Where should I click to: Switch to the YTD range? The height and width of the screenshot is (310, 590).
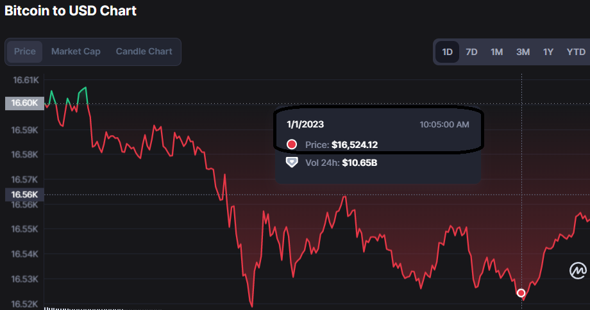click(576, 52)
